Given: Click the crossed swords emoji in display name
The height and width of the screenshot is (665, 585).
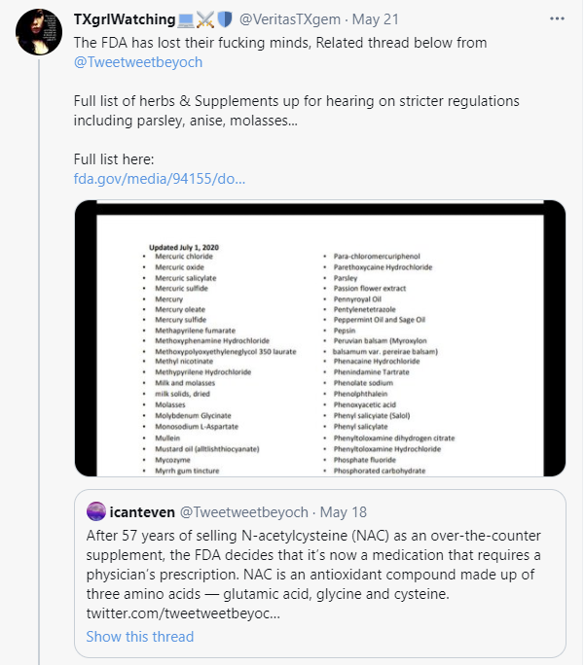Looking at the screenshot, I should tap(205, 20).
